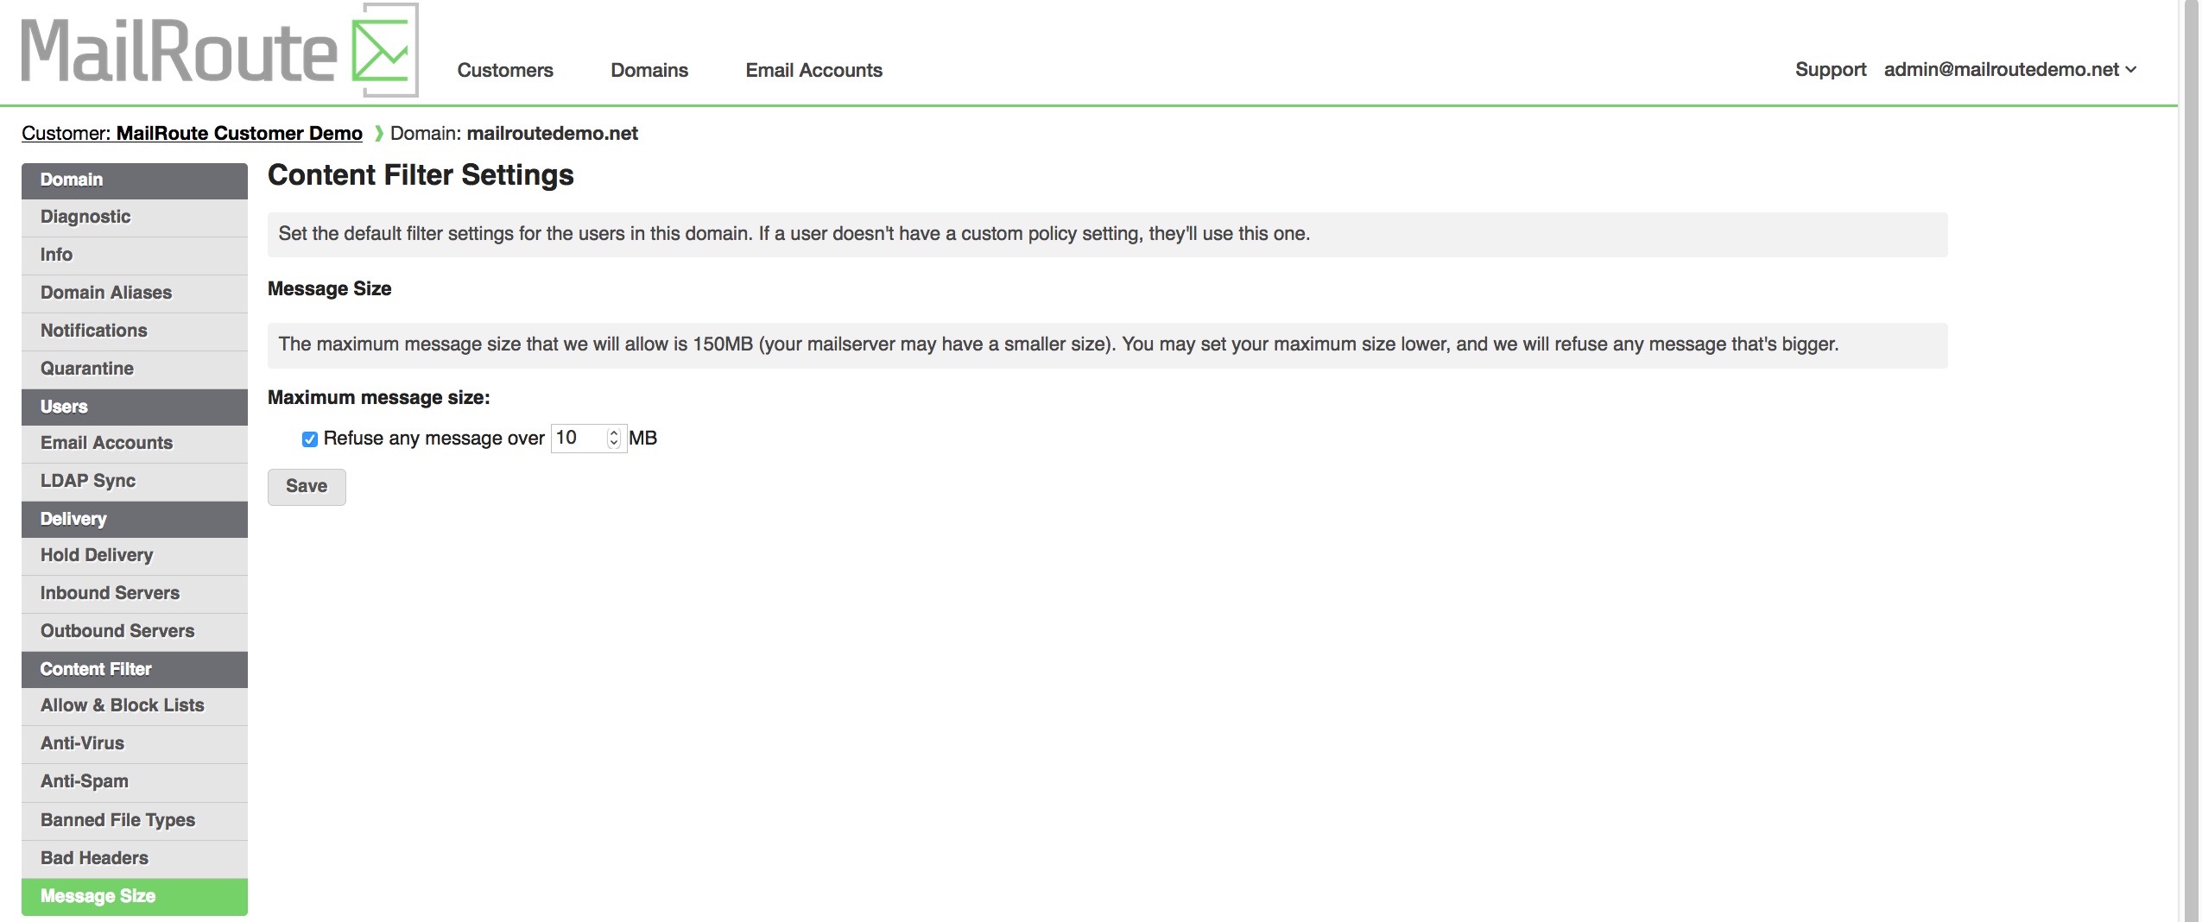Click the message size stepper arrows
This screenshot has width=2202, height=922.
pyautogui.click(x=614, y=439)
